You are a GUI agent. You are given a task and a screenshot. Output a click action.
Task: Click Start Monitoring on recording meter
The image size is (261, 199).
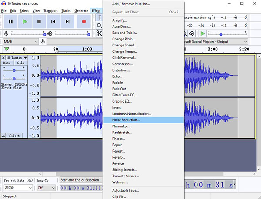198,18
